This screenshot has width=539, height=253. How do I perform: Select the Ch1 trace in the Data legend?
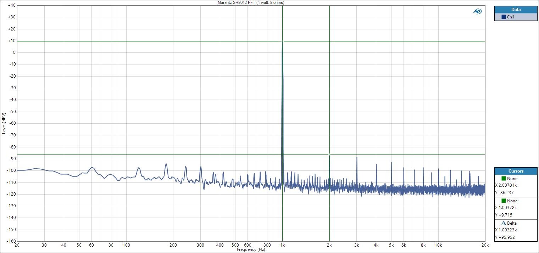point(511,17)
